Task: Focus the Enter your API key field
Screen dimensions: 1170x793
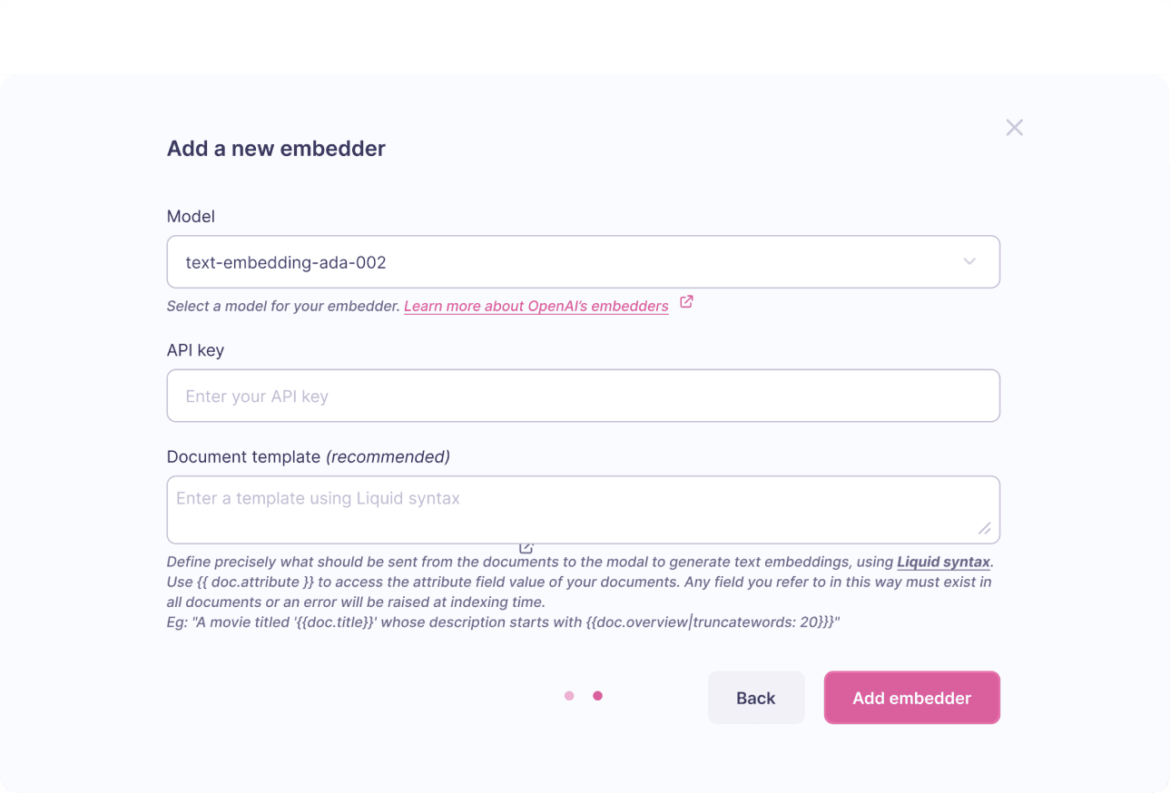Action: point(583,396)
